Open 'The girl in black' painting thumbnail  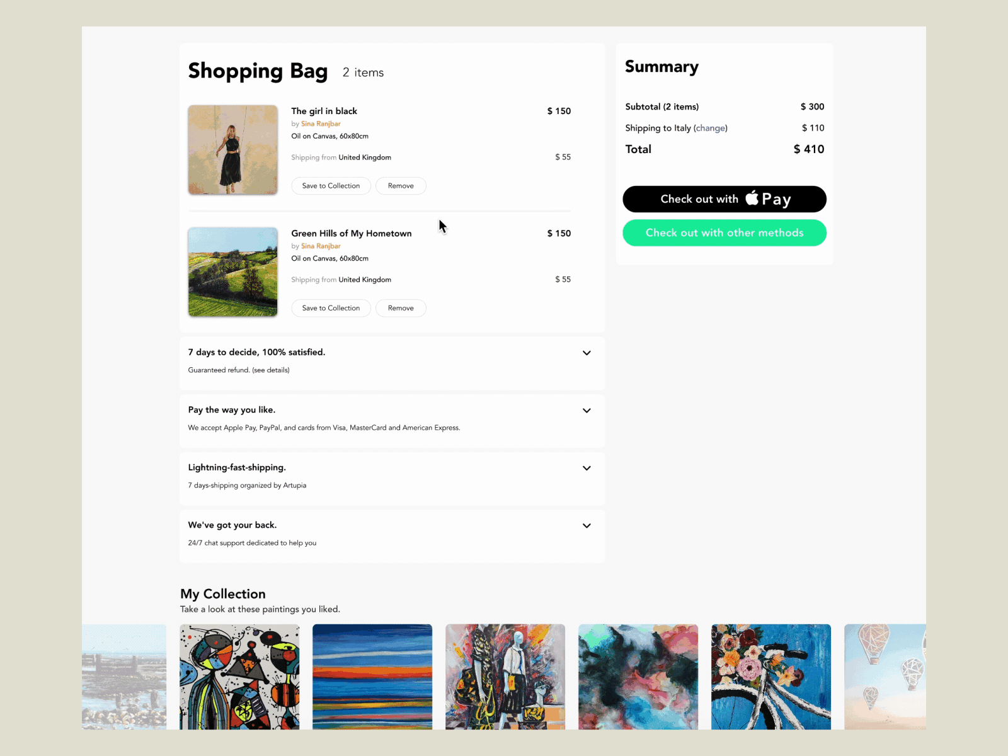pos(232,149)
